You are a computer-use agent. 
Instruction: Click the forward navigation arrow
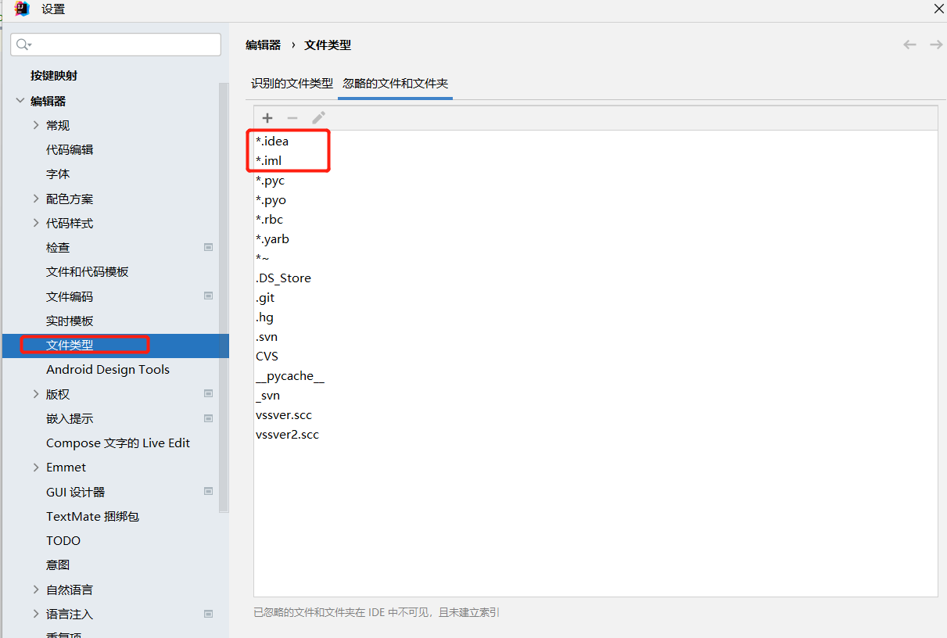point(935,45)
